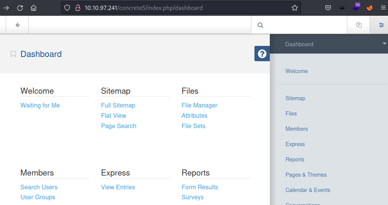This screenshot has height=205, width=388.
Task: Click the magnifier search icon
Action: click(x=260, y=25)
